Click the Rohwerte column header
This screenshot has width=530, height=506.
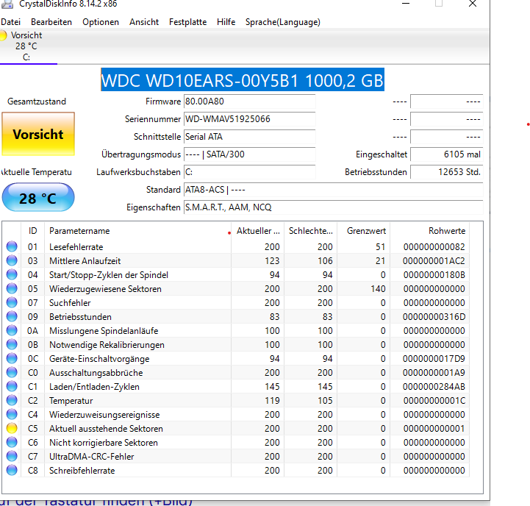429,231
